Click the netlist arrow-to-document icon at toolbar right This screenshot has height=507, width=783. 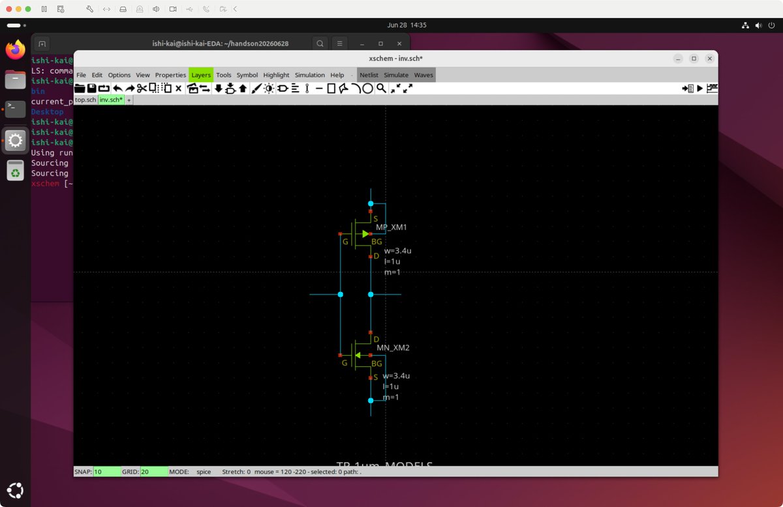coord(688,88)
